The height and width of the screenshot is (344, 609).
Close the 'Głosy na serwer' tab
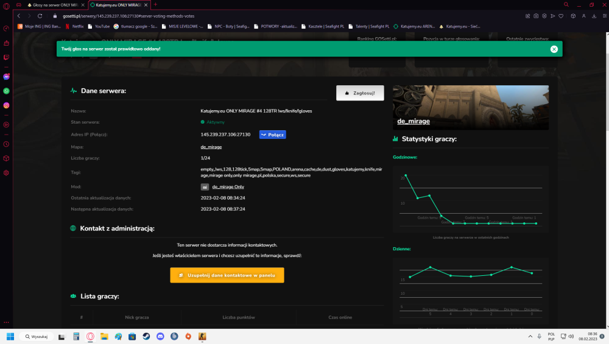point(83,5)
